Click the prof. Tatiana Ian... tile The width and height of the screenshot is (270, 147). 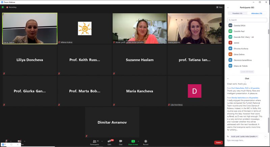[195, 60]
